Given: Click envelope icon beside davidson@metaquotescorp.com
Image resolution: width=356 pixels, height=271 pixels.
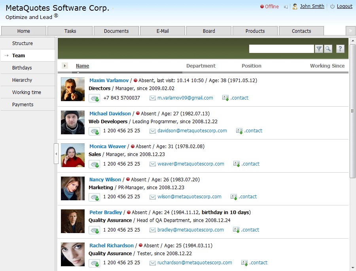Looking at the screenshot, I should coord(153,131).
